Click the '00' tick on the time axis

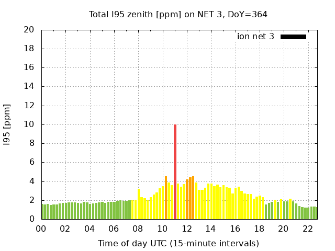coord(41,229)
